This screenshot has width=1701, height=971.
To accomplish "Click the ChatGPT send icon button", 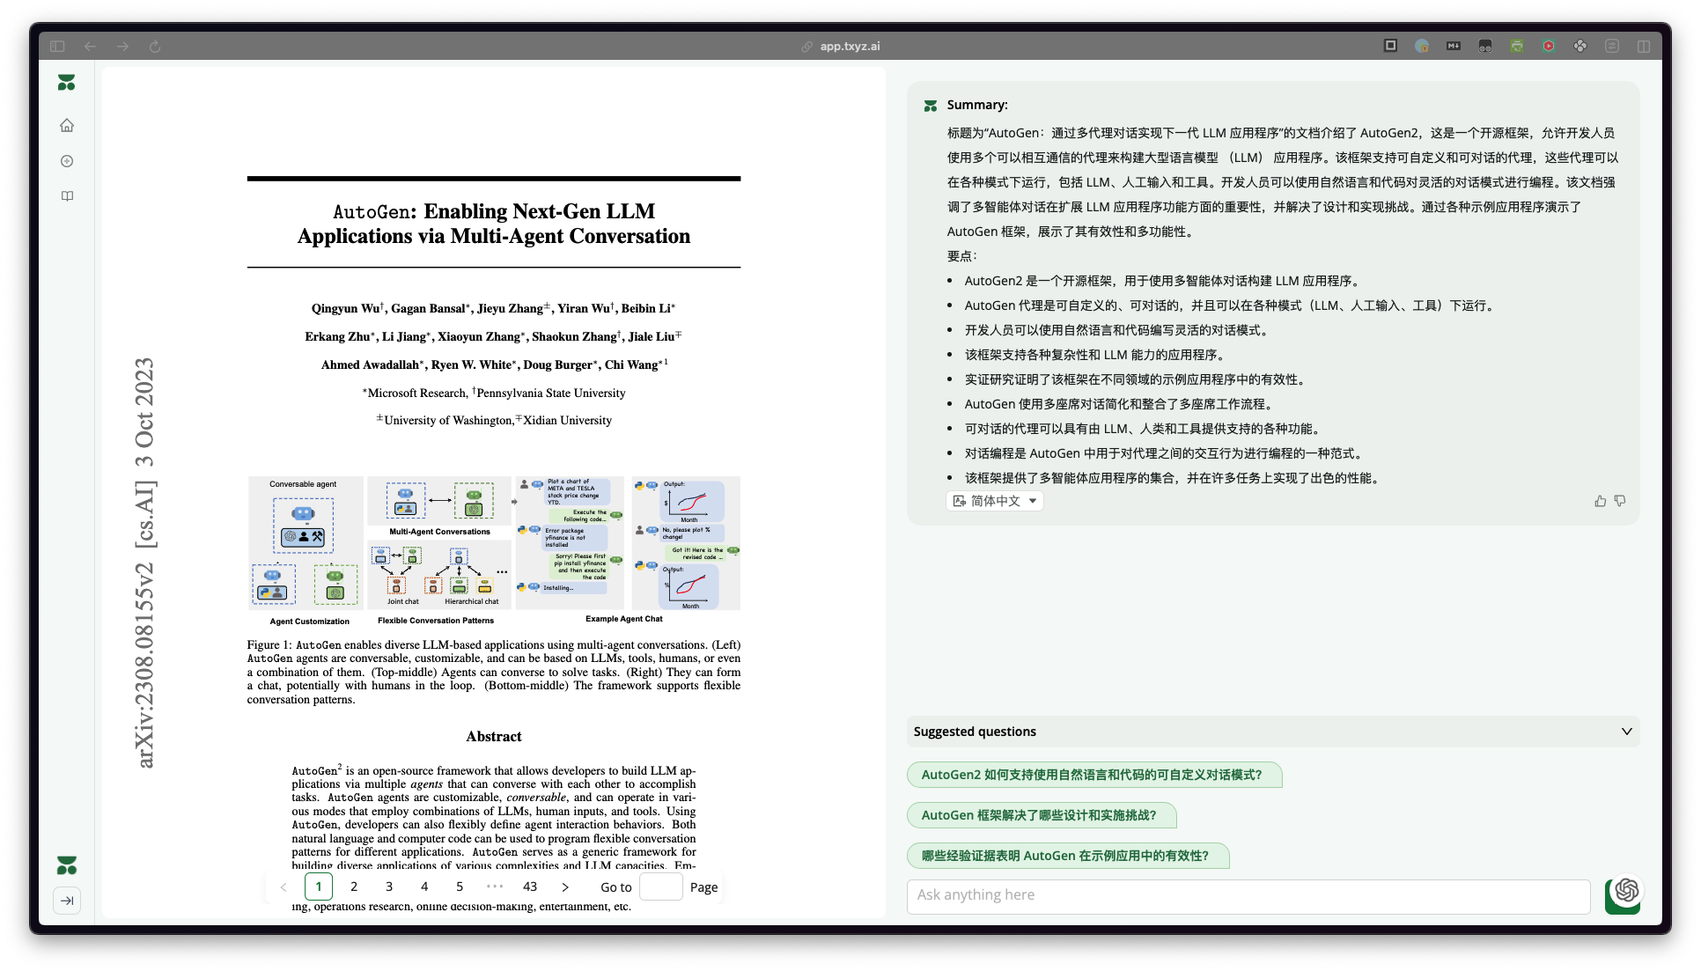I will point(1625,891).
